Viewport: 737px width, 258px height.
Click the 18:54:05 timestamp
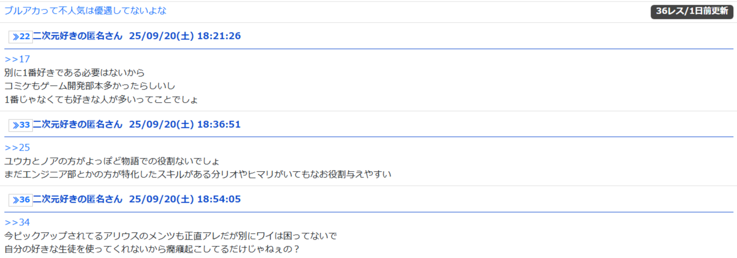(219, 200)
